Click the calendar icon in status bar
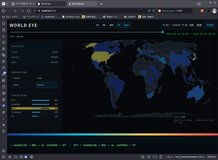The height and width of the screenshot is (160, 218). [x=31, y=157]
